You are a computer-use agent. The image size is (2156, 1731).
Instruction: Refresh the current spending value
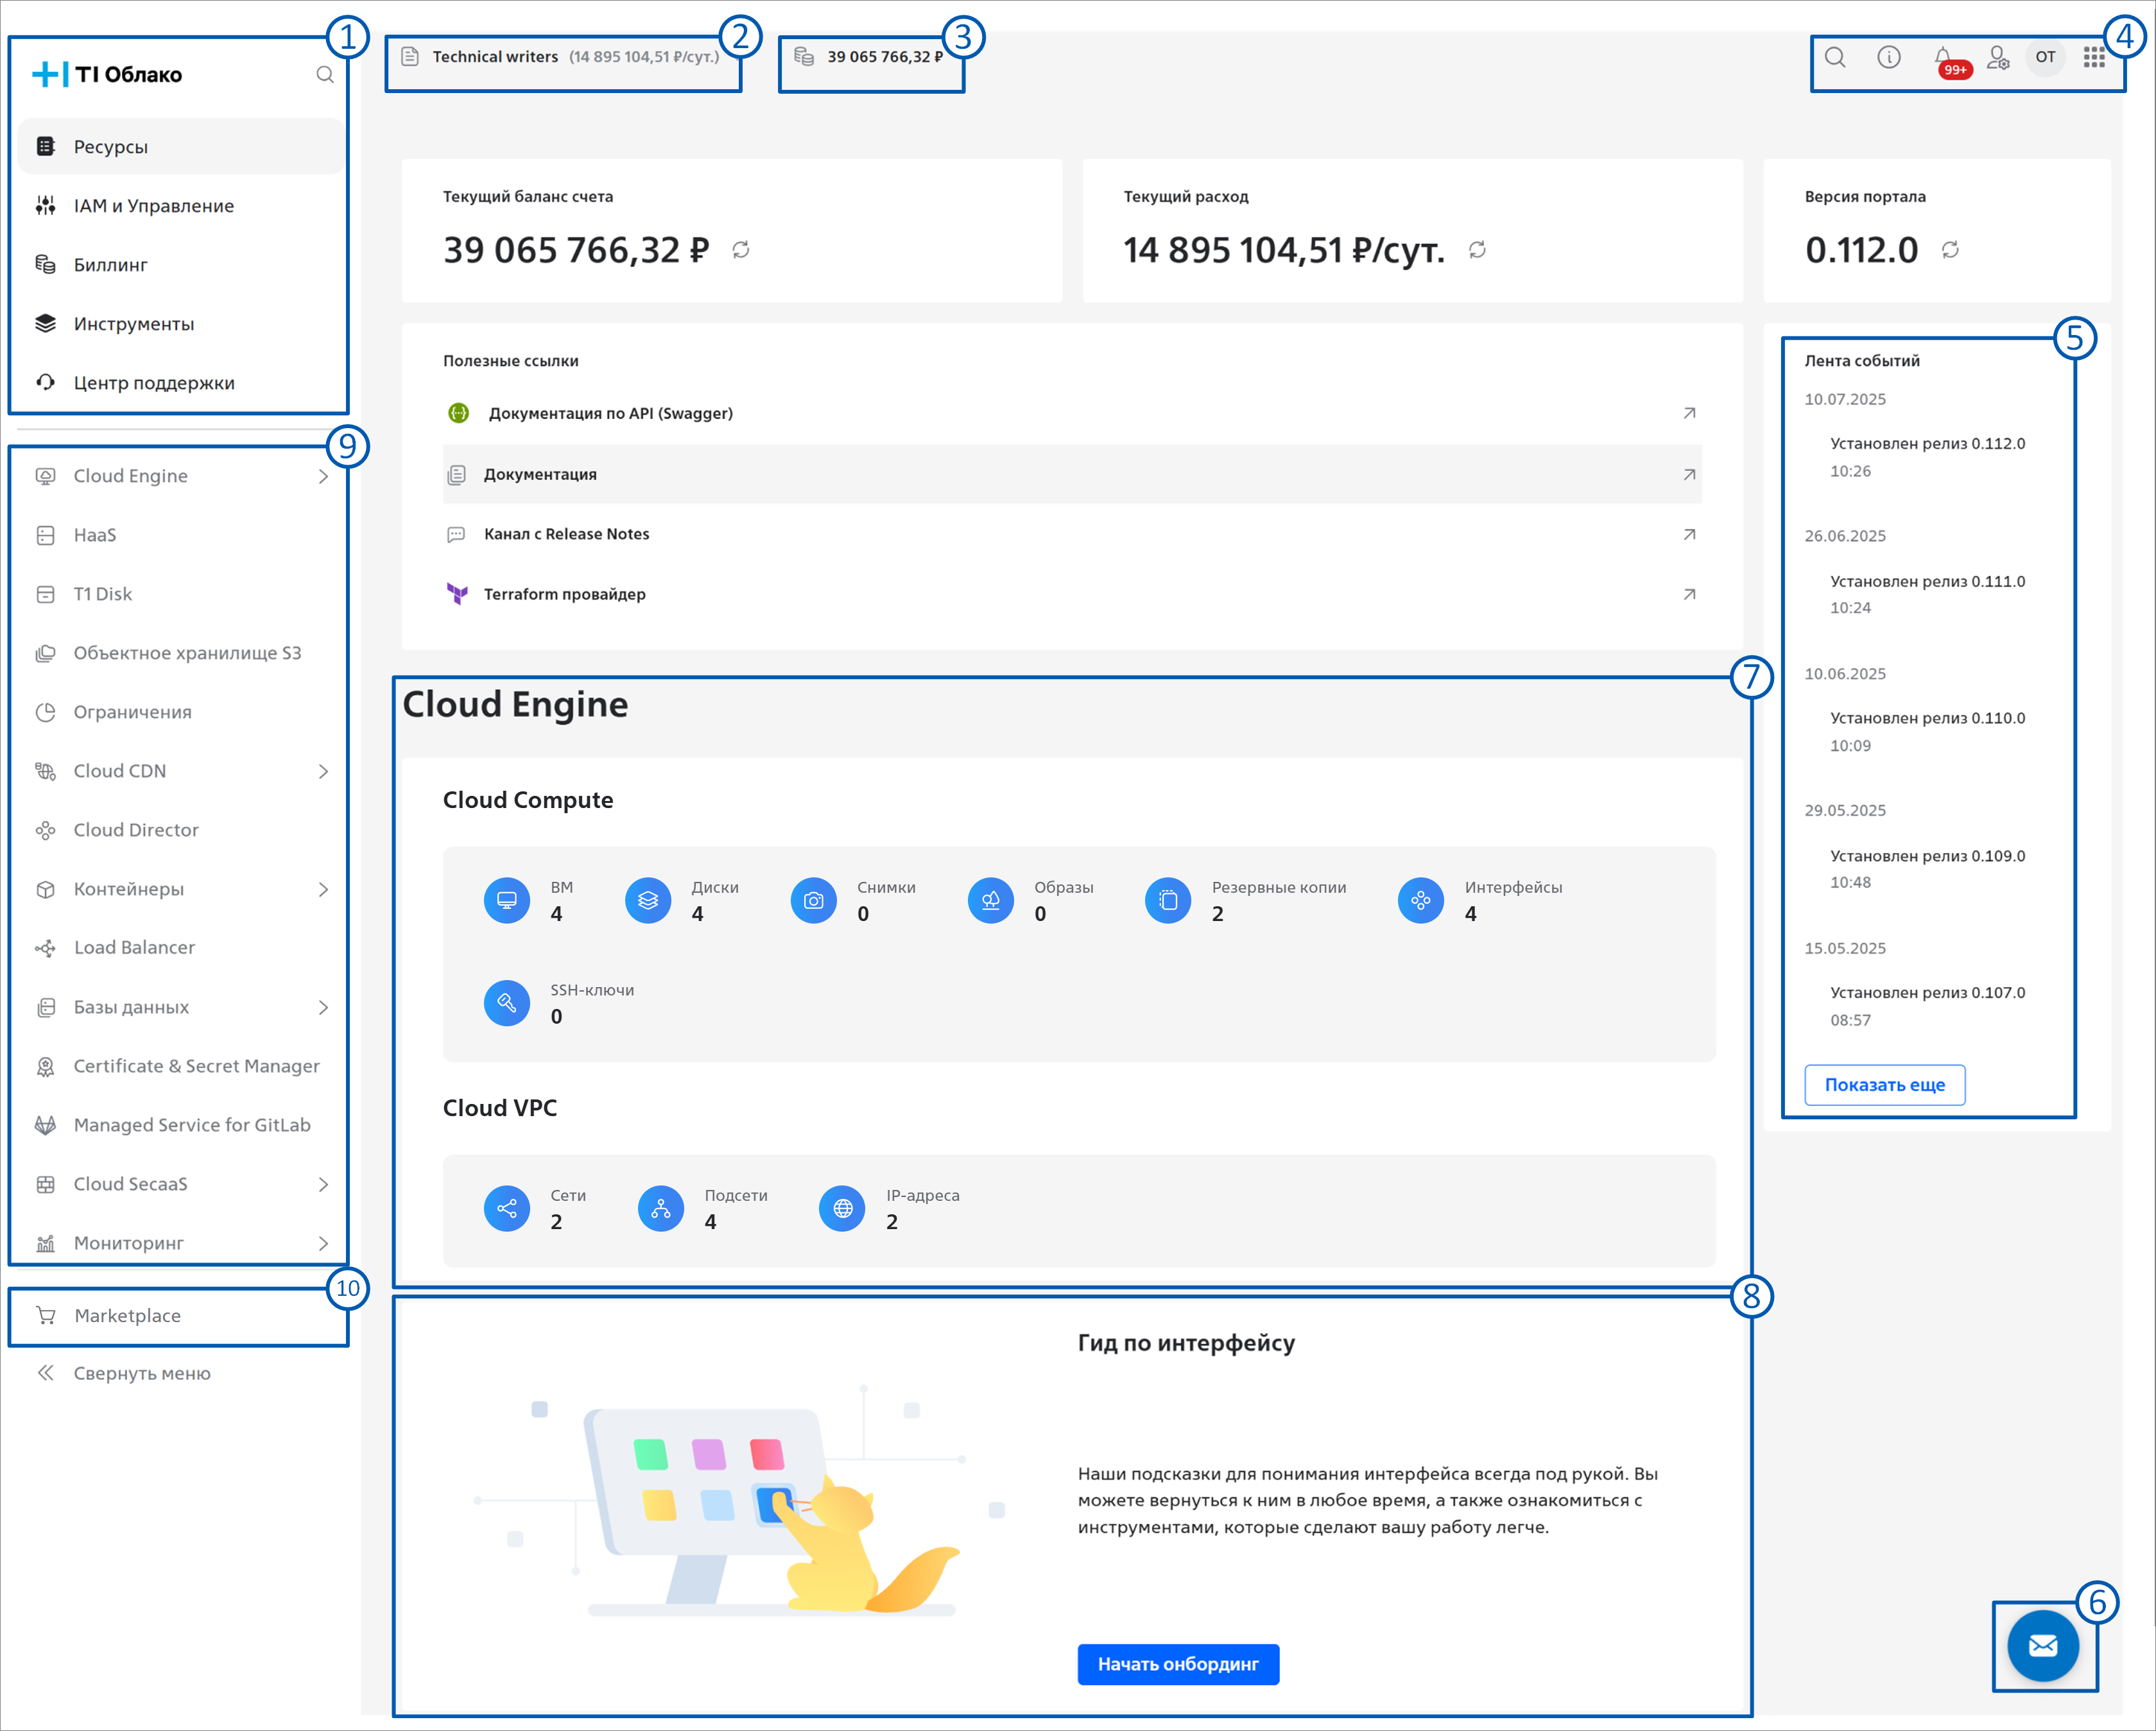(1477, 250)
